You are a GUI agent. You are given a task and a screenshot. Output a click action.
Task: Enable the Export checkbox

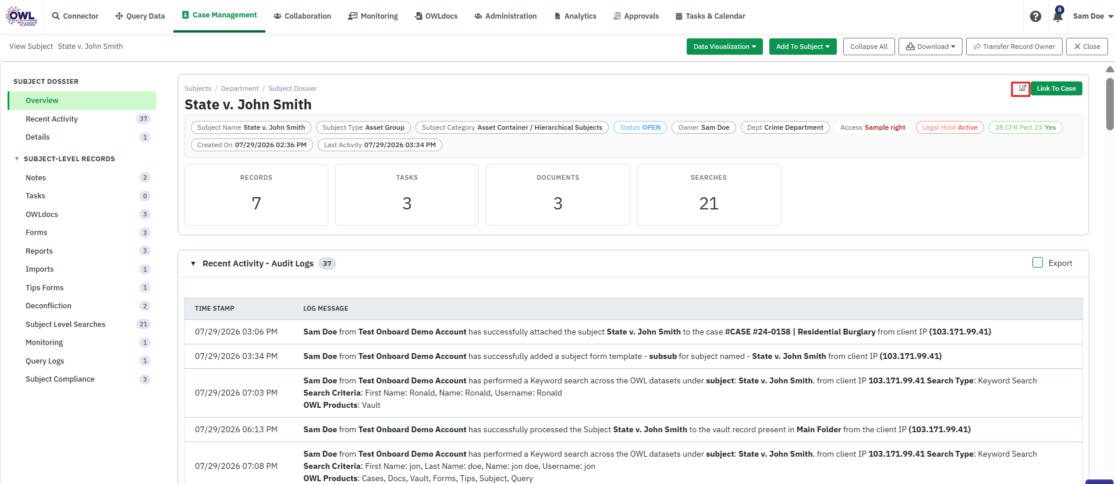pyautogui.click(x=1038, y=263)
